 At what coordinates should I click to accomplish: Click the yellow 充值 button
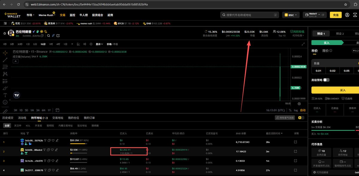tap(335, 15)
